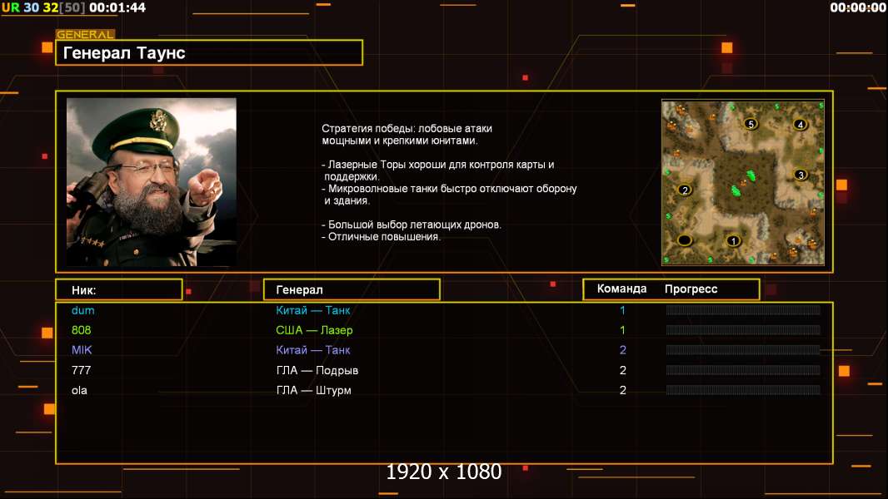Click the США — Лазер general entry
The width and height of the screenshot is (888, 499).
[x=314, y=330]
